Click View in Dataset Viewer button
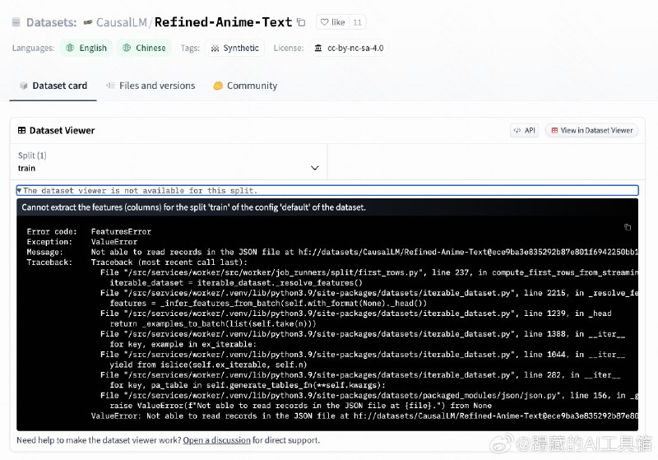The width and height of the screenshot is (658, 460). coord(591,131)
